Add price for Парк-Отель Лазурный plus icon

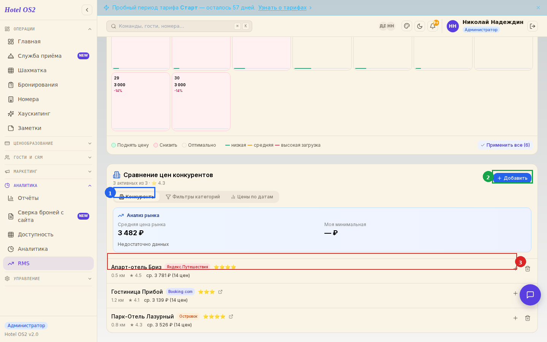[515, 318]
